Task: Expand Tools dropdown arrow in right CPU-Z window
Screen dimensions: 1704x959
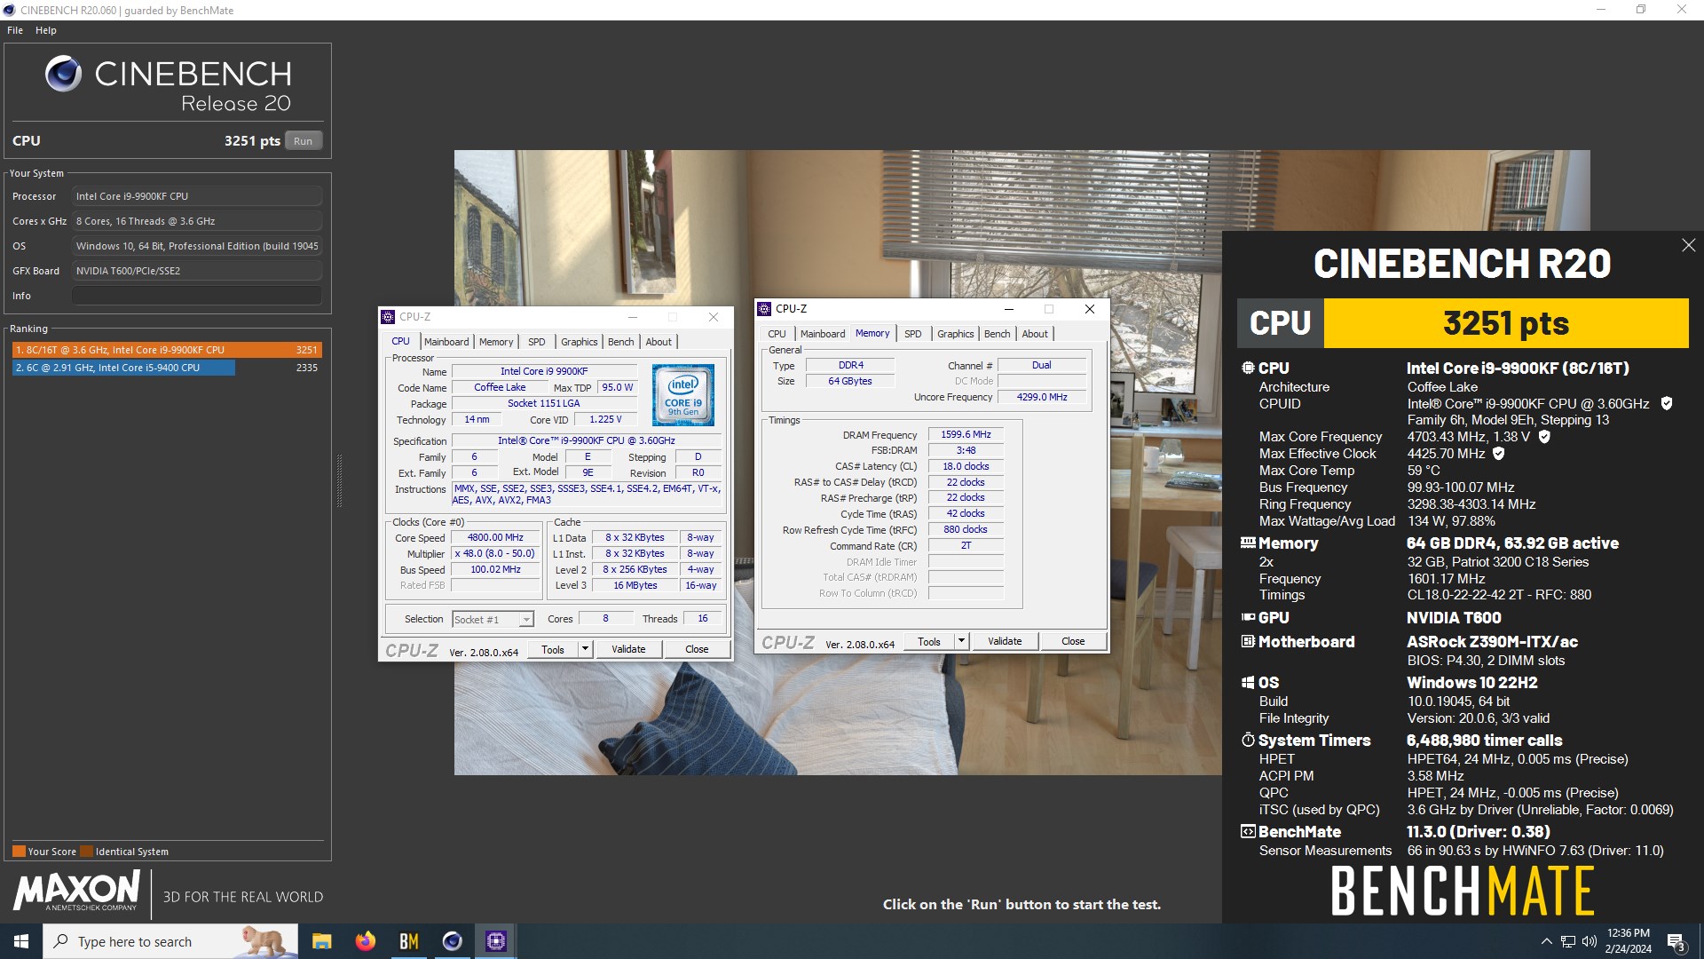Action: 961,641
